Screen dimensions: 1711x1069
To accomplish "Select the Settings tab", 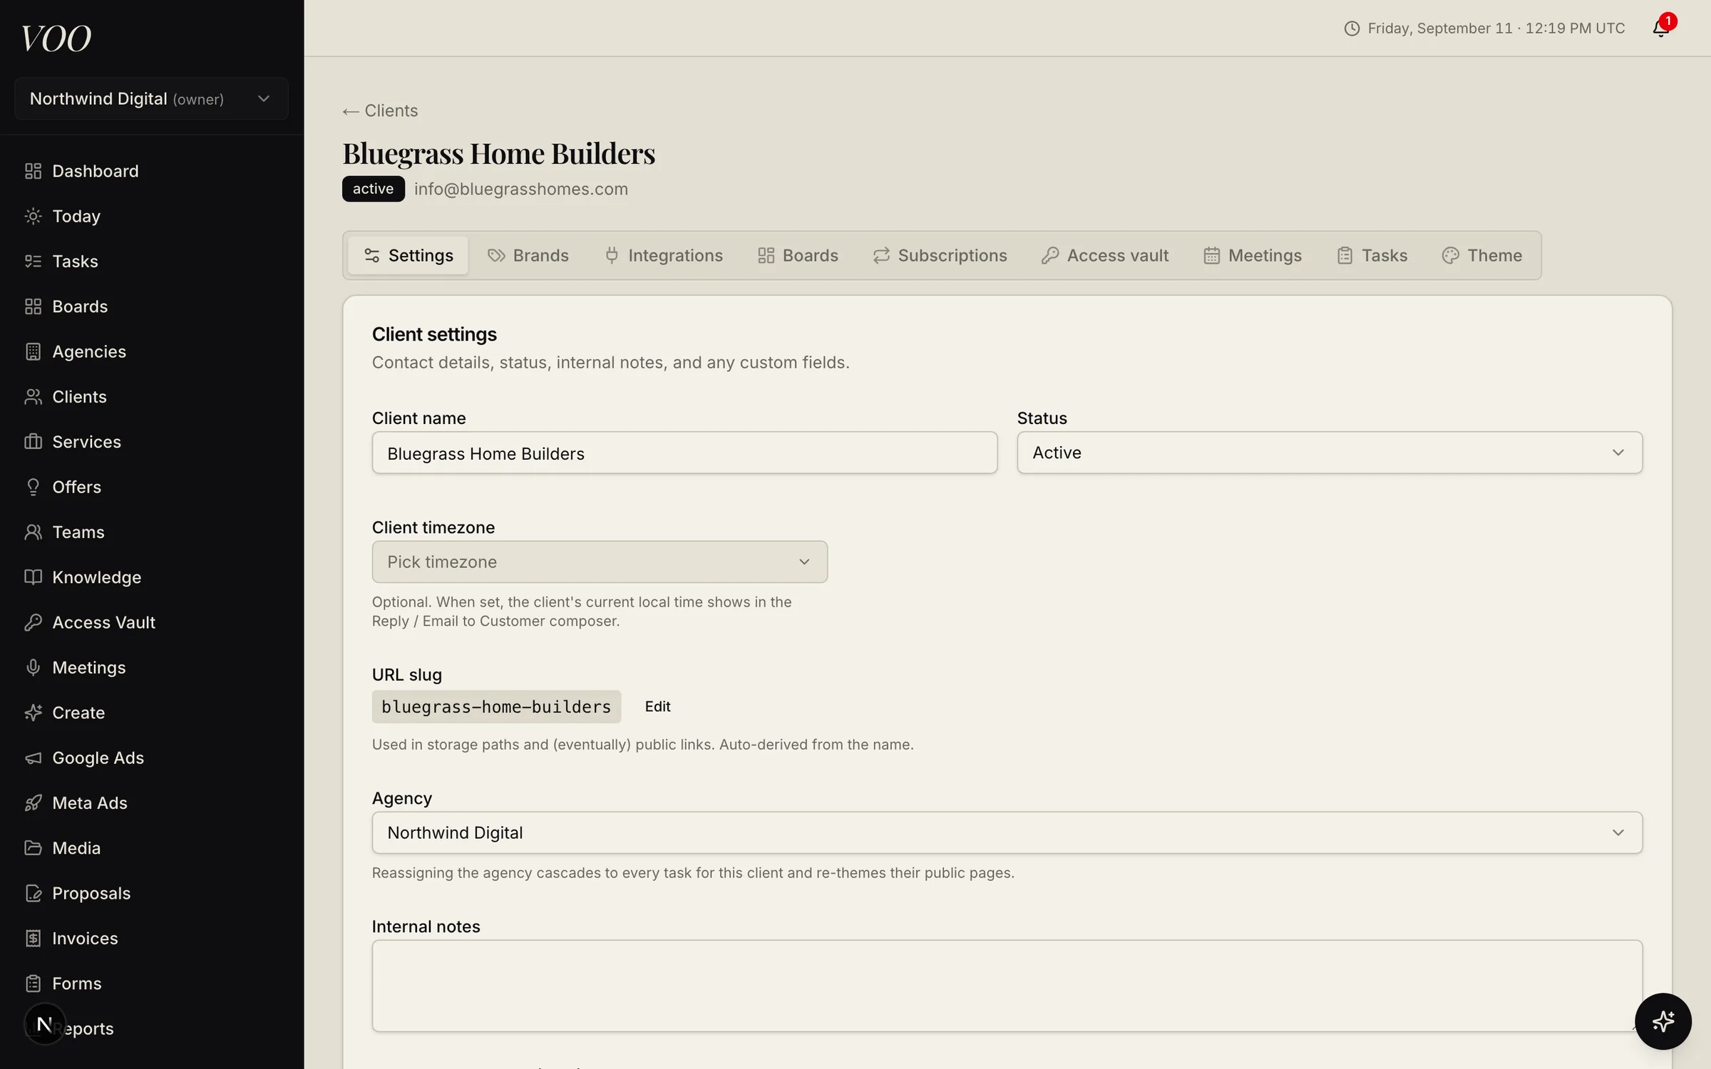I will click(409, 255).
